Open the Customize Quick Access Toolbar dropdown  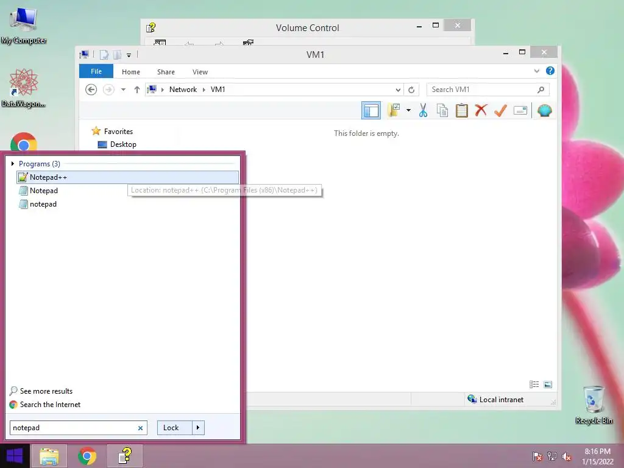point(129,55)
